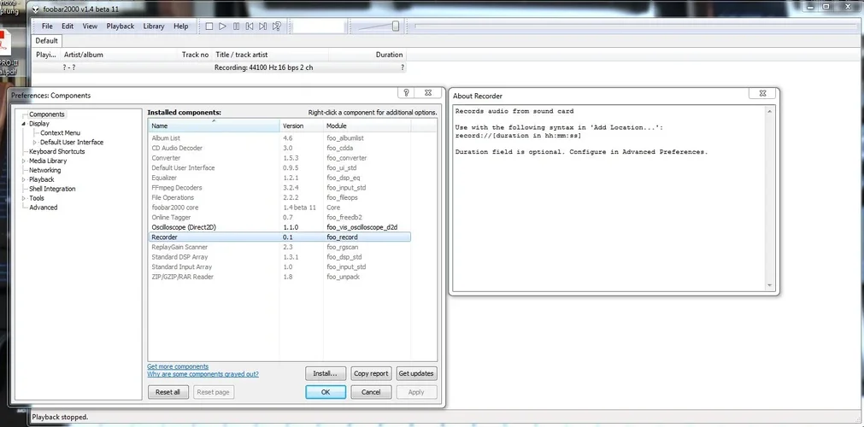
Task: Expand the Media Library tree node
Action: tap(24, 161)
